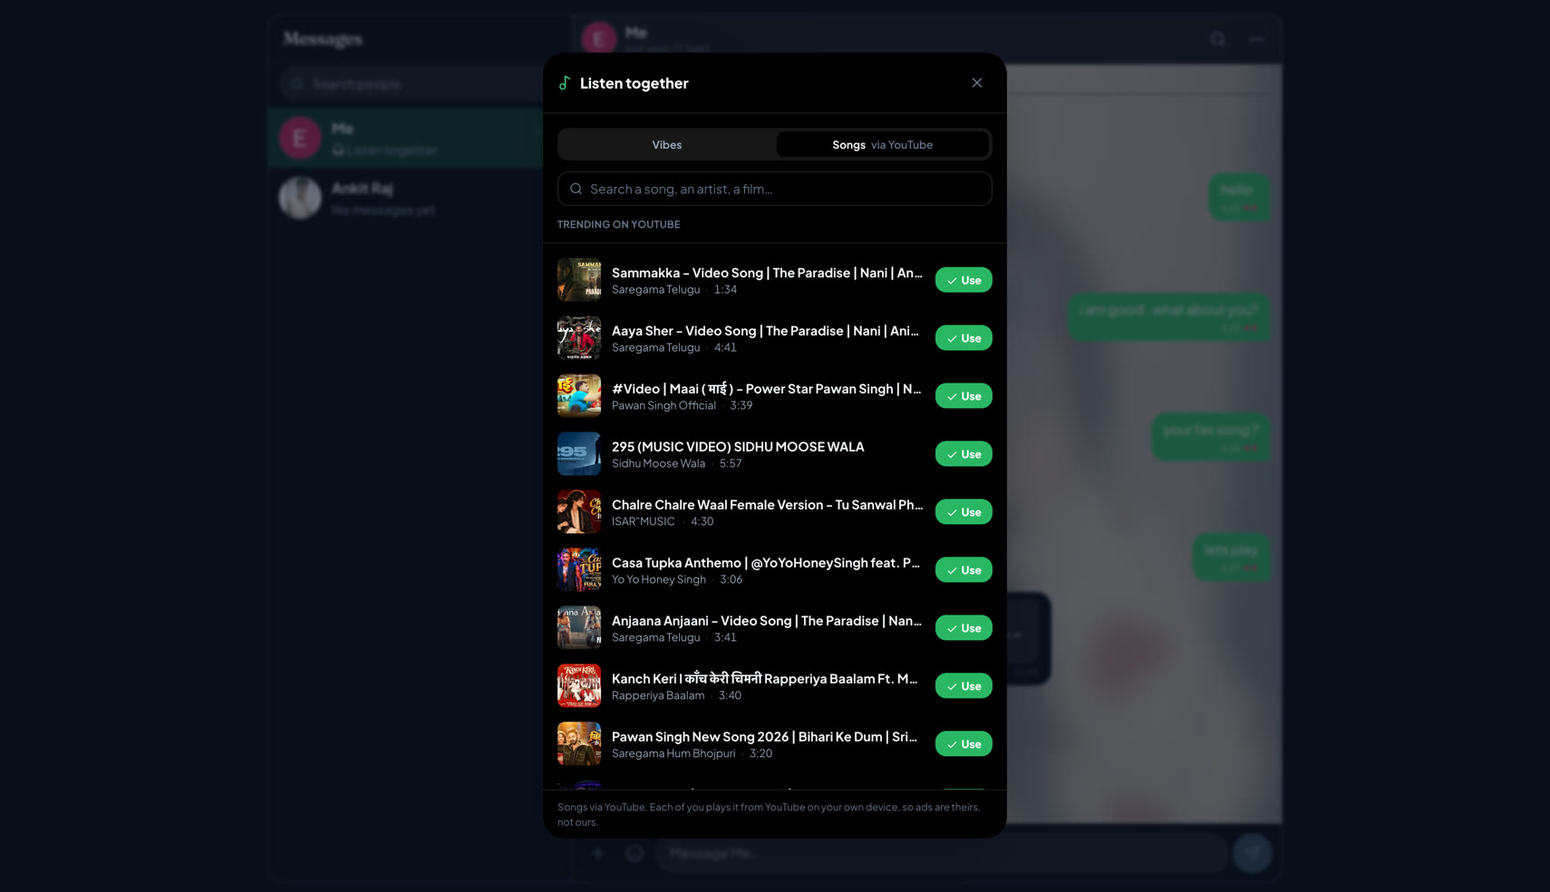
Task: Click the TRENDING ON YOUTUBE heading
Action: pyautogui.click(x=619, y=225)
